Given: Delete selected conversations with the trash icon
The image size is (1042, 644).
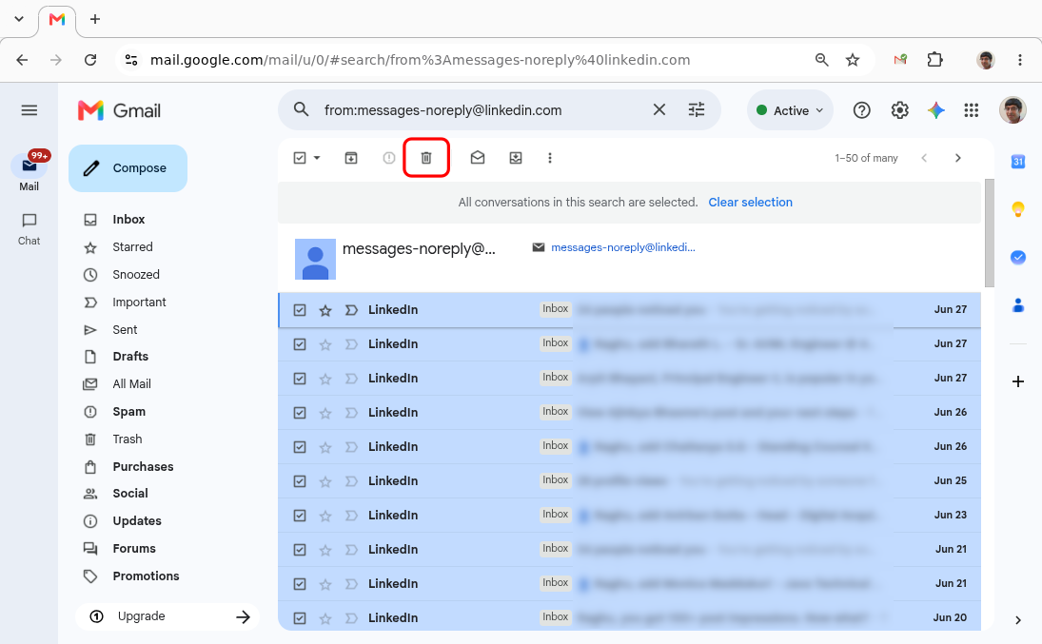Looking at the screenshot, I should pyautogui.click(x=426, y=158).
